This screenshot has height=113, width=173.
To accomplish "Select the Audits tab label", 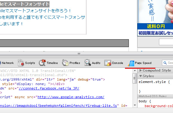I will pyautogui.click(x=96, y=63).
